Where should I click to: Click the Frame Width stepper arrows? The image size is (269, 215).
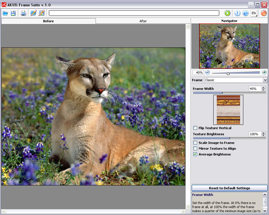263,89
